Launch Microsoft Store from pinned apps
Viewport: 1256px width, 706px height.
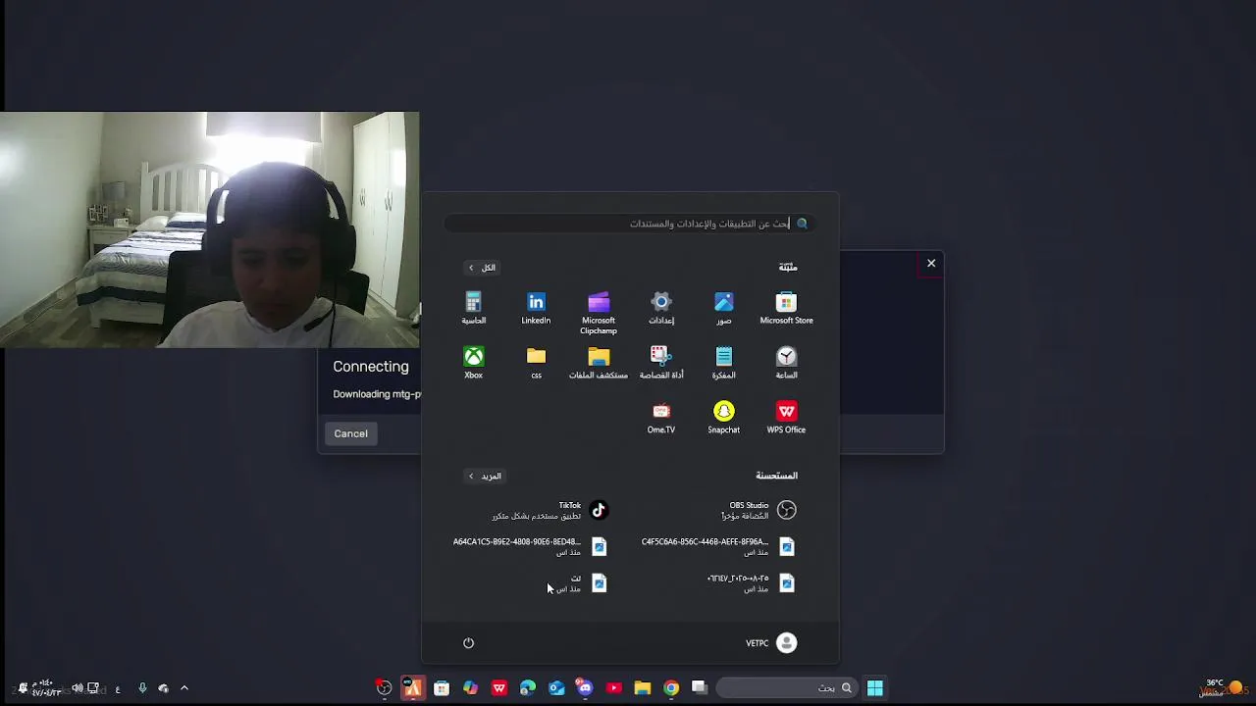786,308
